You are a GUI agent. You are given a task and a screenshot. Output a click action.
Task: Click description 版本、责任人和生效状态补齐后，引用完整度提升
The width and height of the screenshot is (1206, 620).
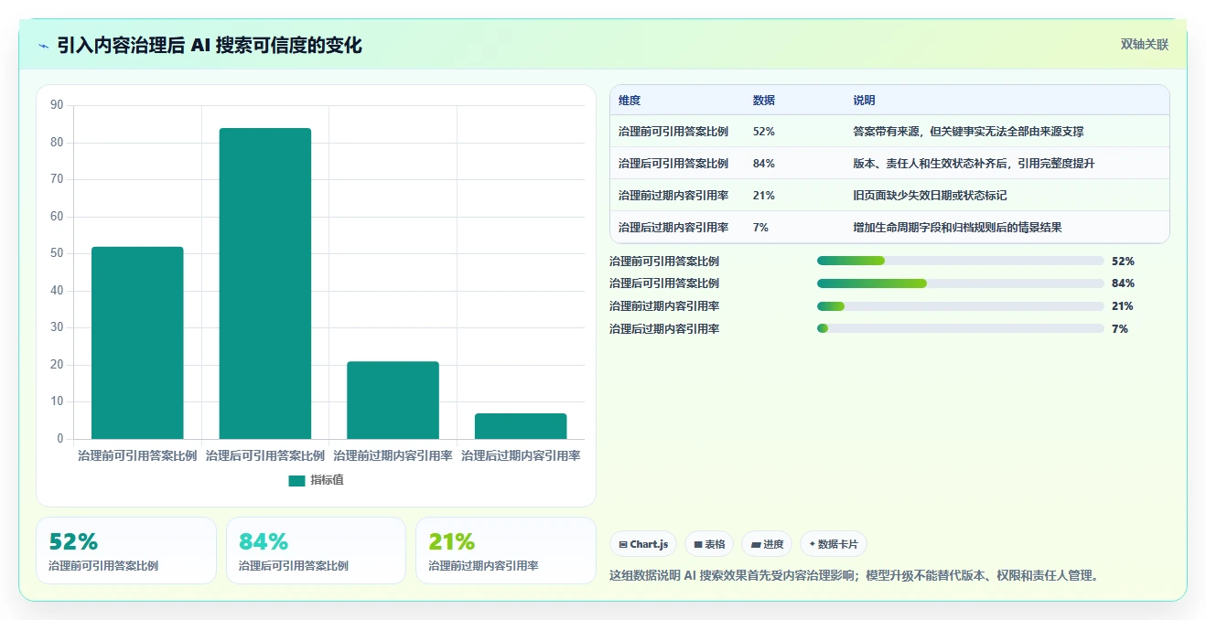pyautogui.click(x=974, y=164)
